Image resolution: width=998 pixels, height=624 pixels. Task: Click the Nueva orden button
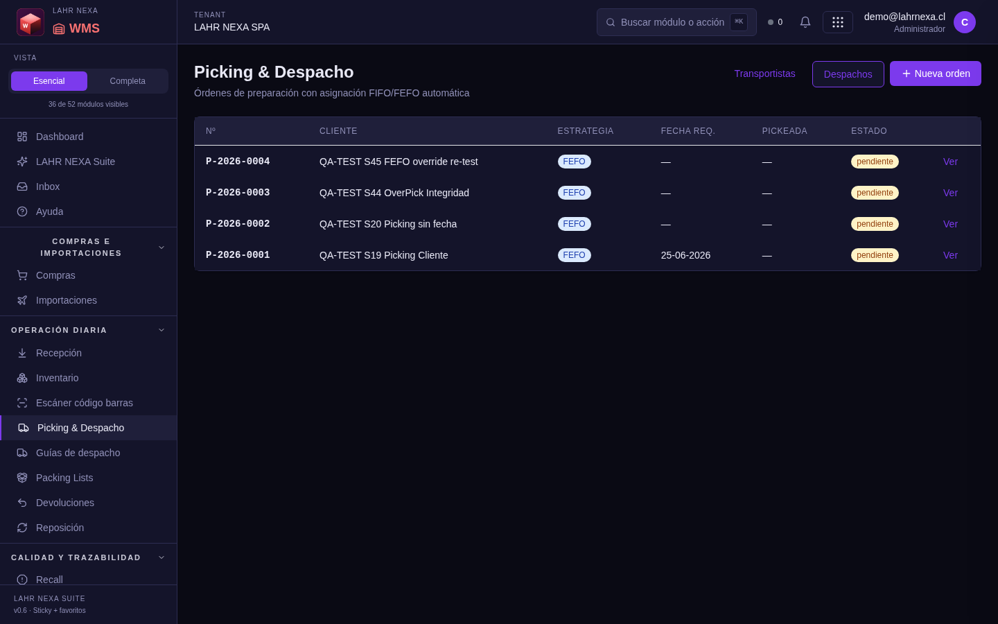[x=936, y=73]
